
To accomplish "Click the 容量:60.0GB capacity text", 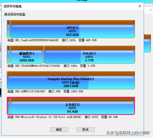I will pyautogui.click(x=109, y=117).
